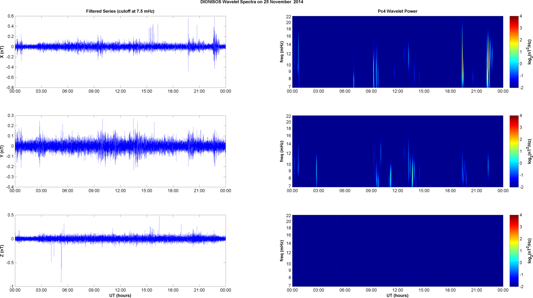The width and height of the screenshot is (533, 298).
Task: Click the log2(nT²/Hz) label of the bottom colorbar
Action: click(x=530, y=251)
